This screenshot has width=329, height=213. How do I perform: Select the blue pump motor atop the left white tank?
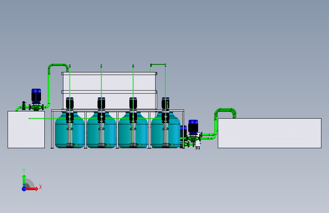click(36, 96)
